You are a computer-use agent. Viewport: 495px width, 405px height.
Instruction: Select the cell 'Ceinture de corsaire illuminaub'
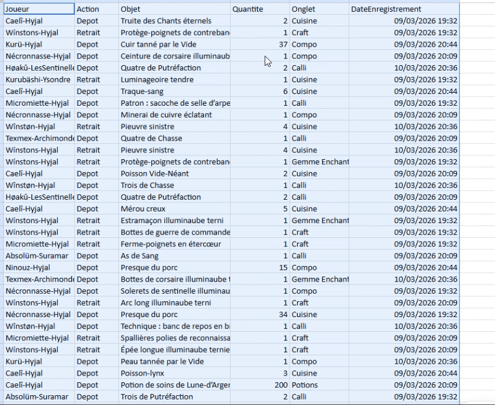[x=175, y=56]
